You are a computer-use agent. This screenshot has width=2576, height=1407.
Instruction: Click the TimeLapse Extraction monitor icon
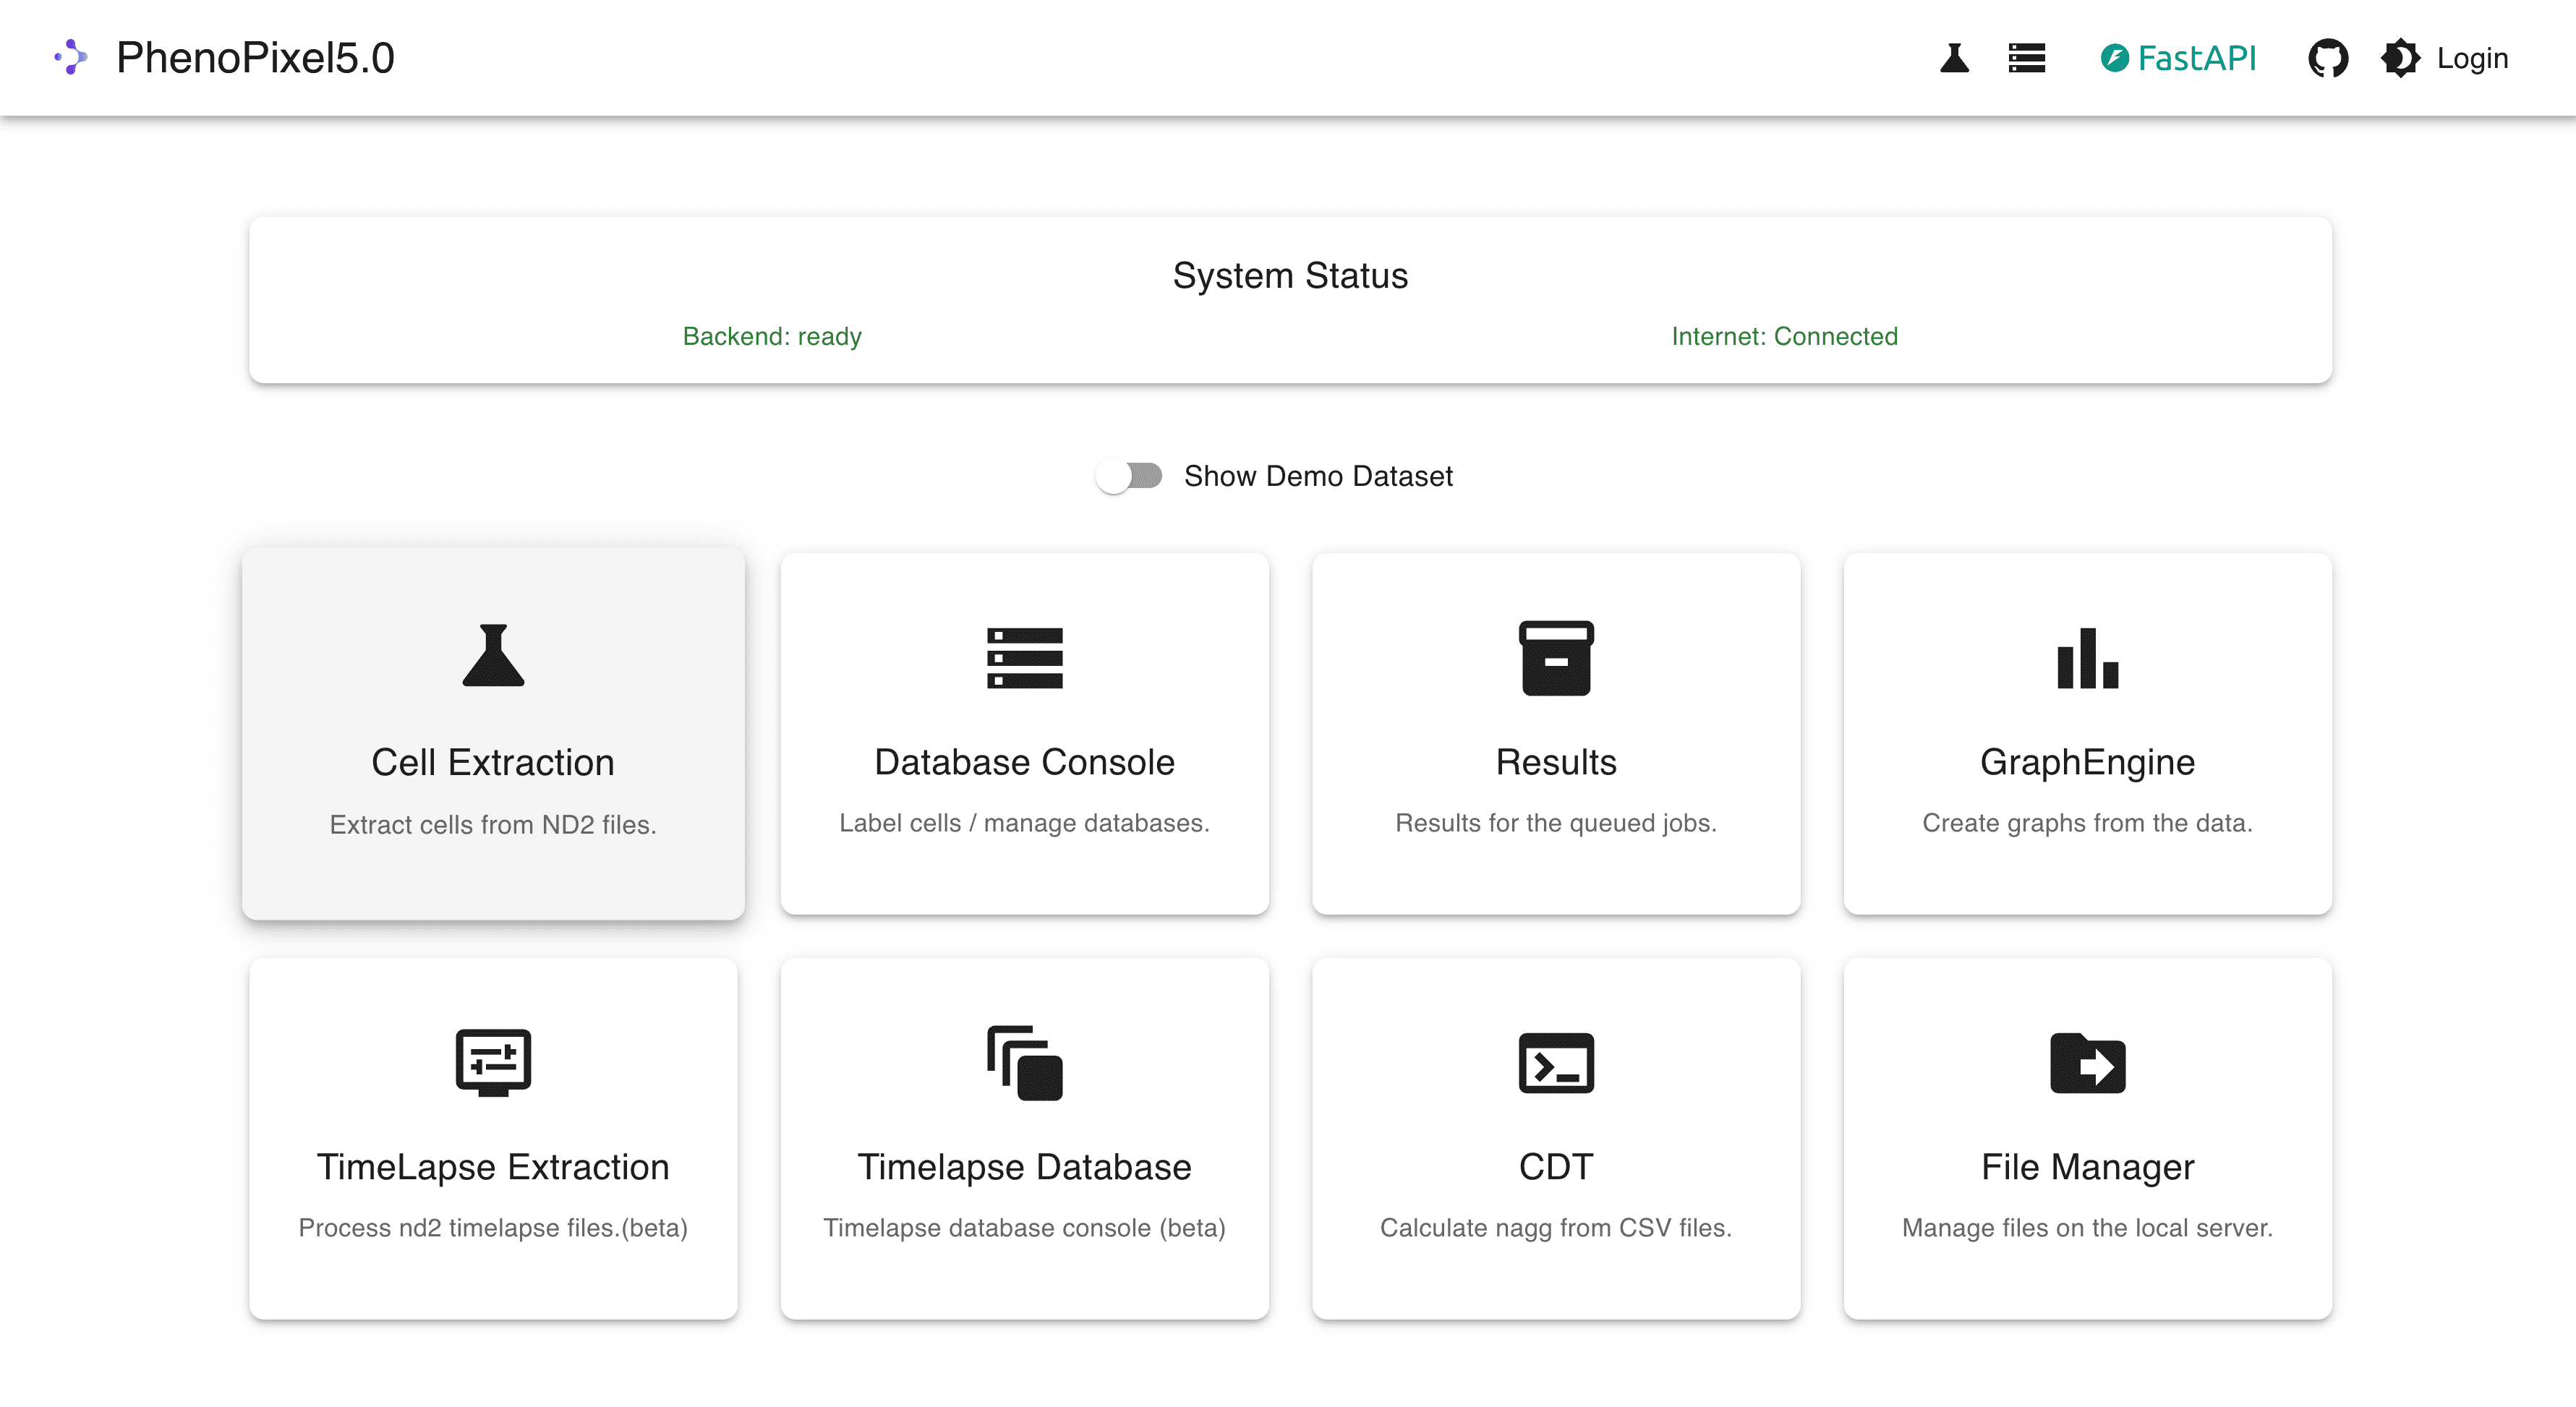(493, 1062)
